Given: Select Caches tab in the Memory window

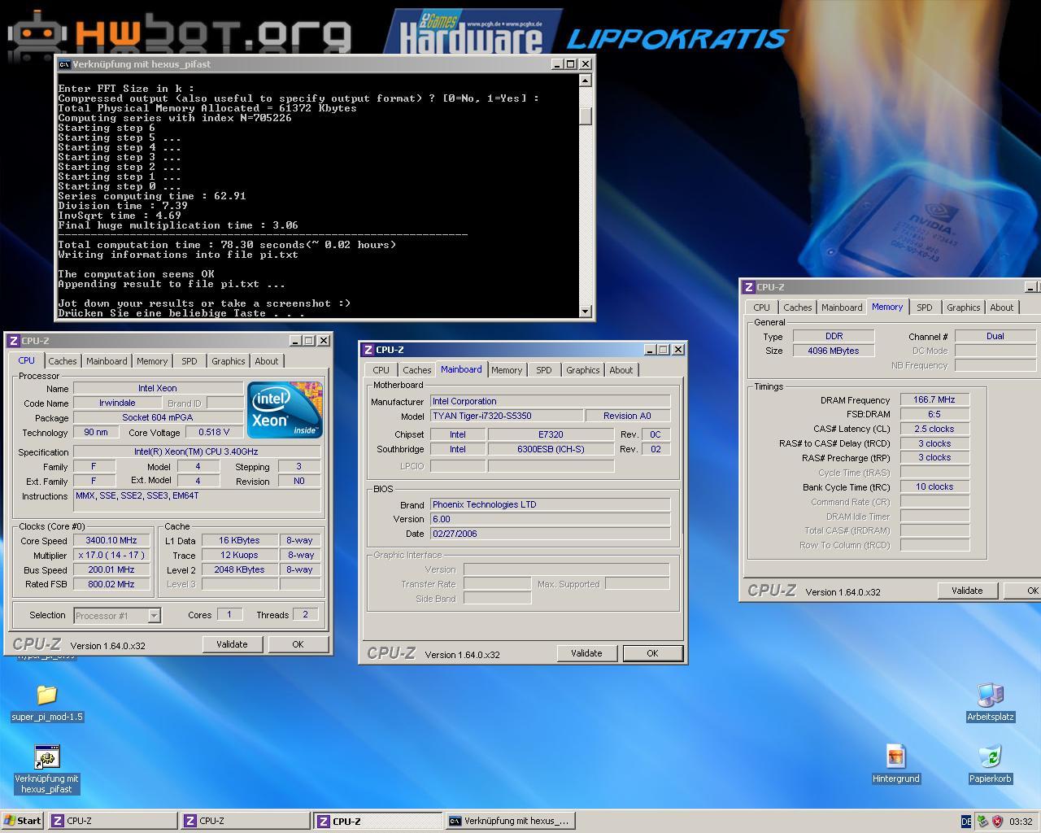Looking at the screenshot, I should (x=797, y=307).
